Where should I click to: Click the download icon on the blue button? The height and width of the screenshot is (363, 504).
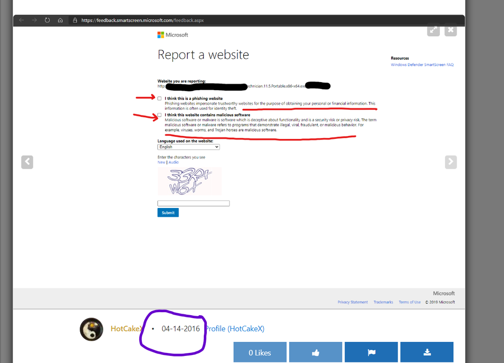click(x=426, y=352)
